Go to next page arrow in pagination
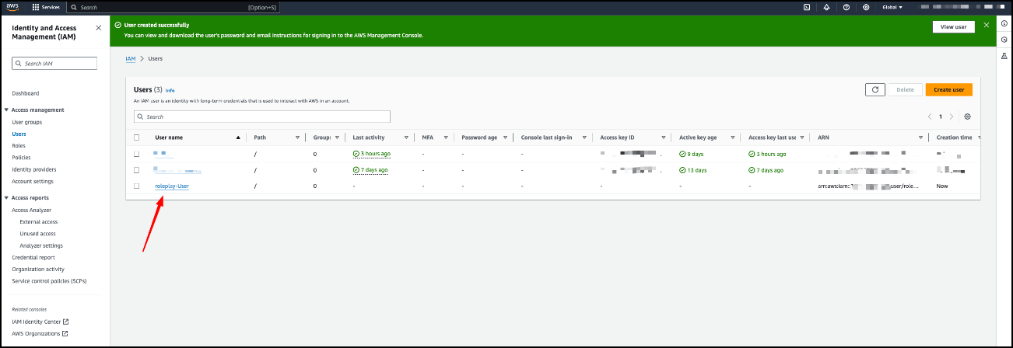 pyautogui.click(x=951, y=117)
